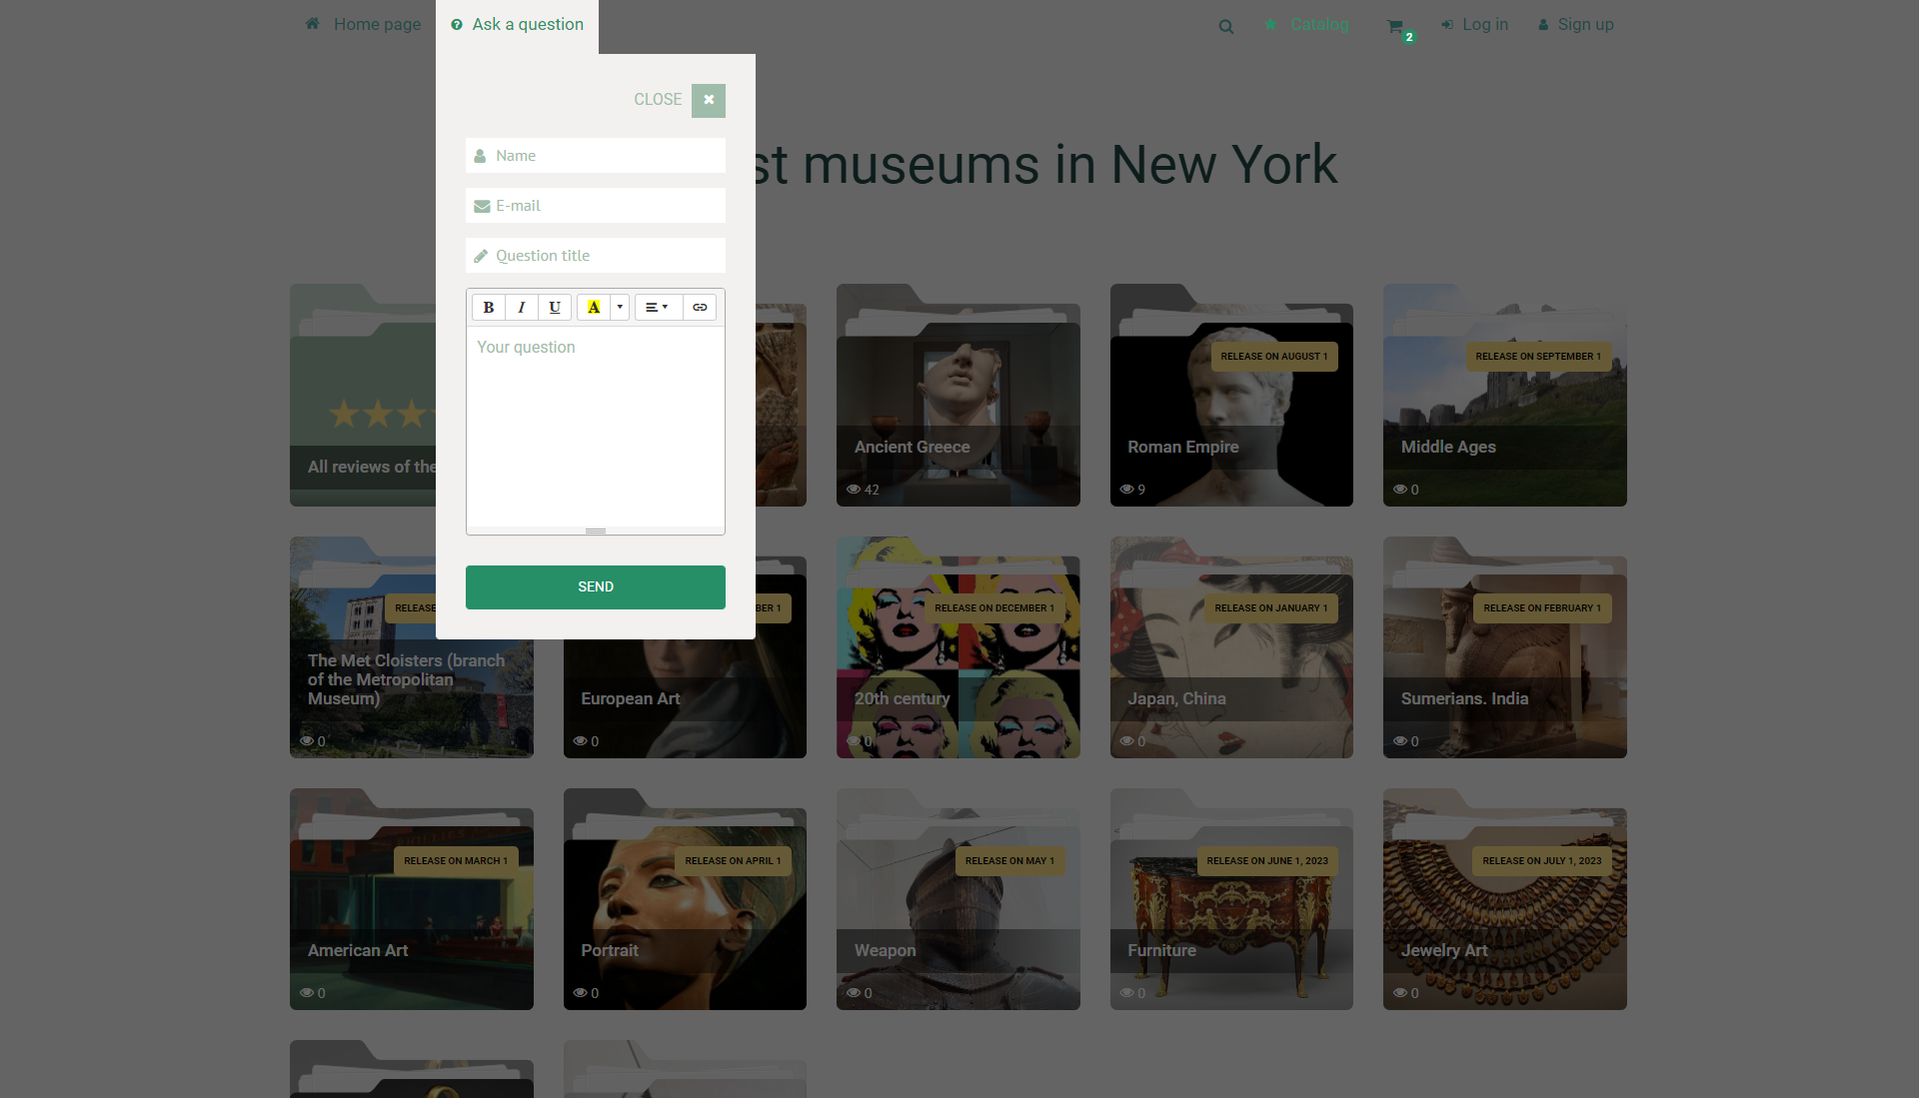Open the Portrait folder card

685,899
